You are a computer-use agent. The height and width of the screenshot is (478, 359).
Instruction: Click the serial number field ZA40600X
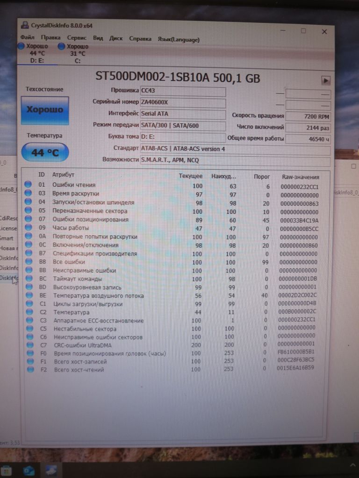pyautogui.click(x=183, y=102)
